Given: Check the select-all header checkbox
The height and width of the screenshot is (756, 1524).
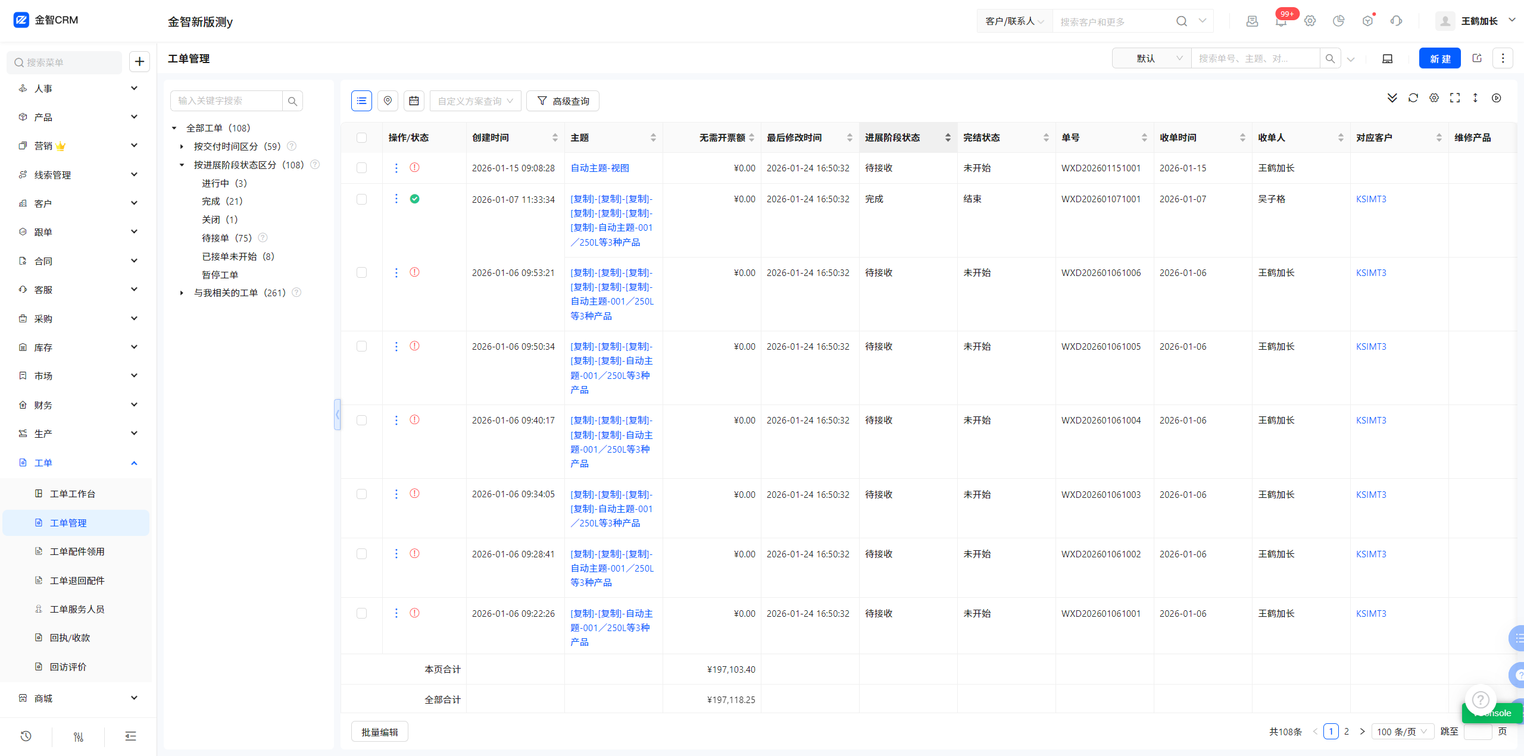Looking at the screenshot, I should point(361,138).
